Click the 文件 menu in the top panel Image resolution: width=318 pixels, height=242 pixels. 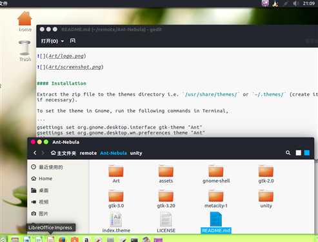[4, 3]
